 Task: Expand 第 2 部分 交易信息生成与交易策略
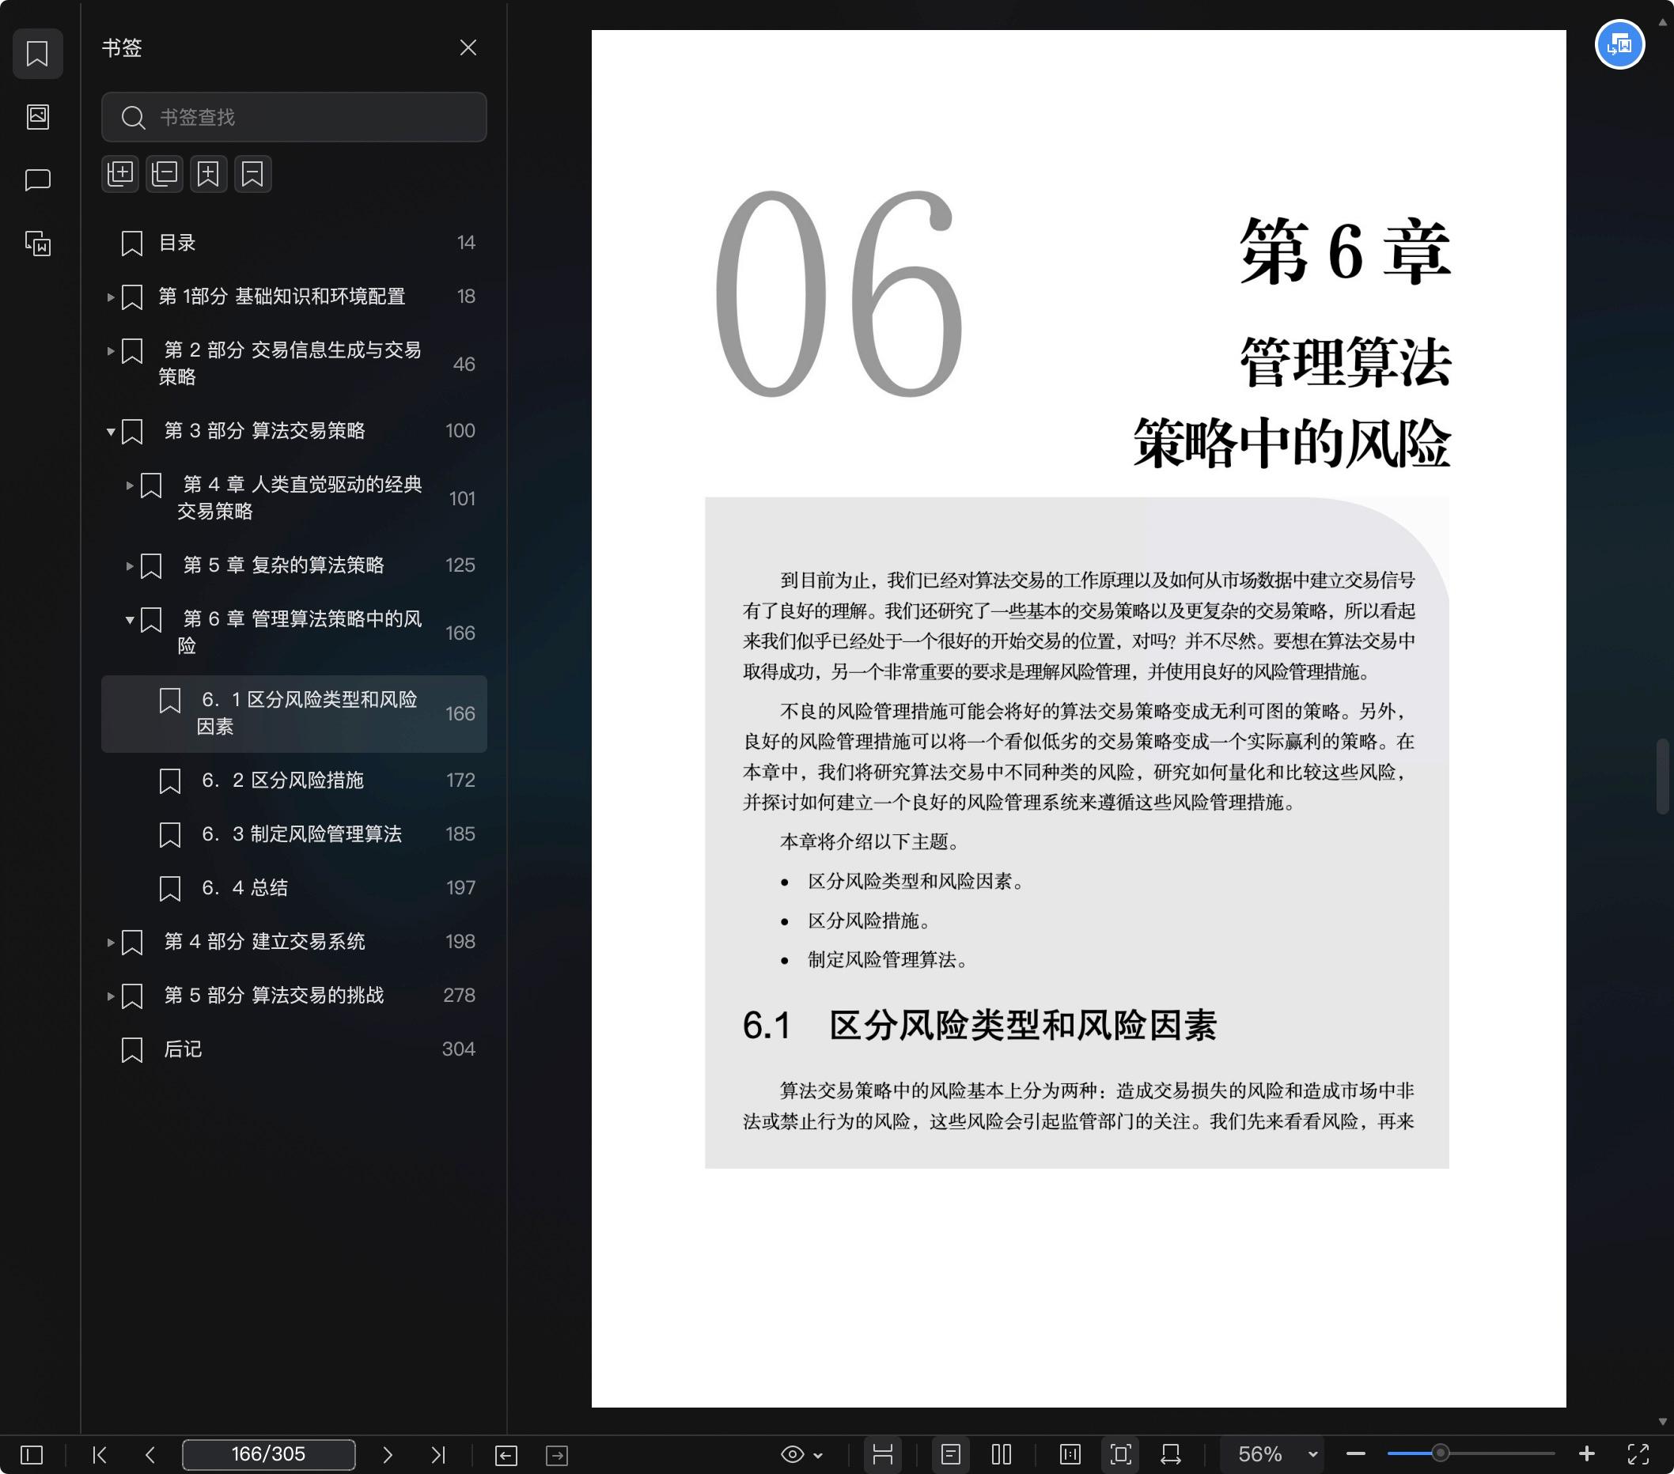[x=111, y=351]
